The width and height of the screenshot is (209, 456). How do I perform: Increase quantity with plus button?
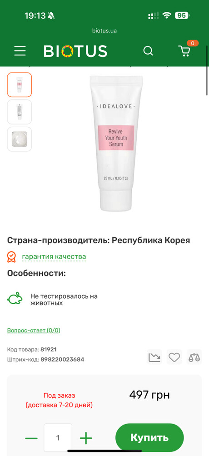[x=86, y=438]
